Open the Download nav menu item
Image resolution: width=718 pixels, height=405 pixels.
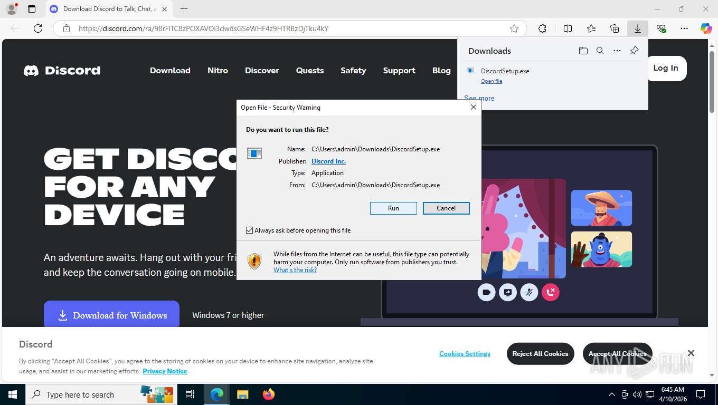(170, 70)
